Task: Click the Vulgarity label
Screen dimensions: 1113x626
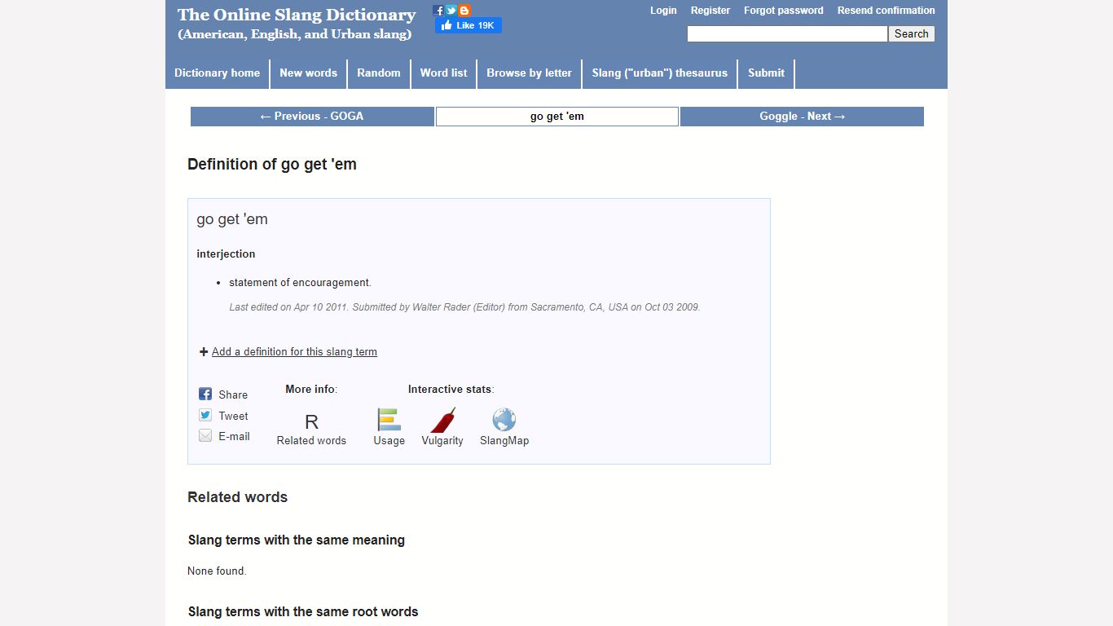Action: click(442, 441)
